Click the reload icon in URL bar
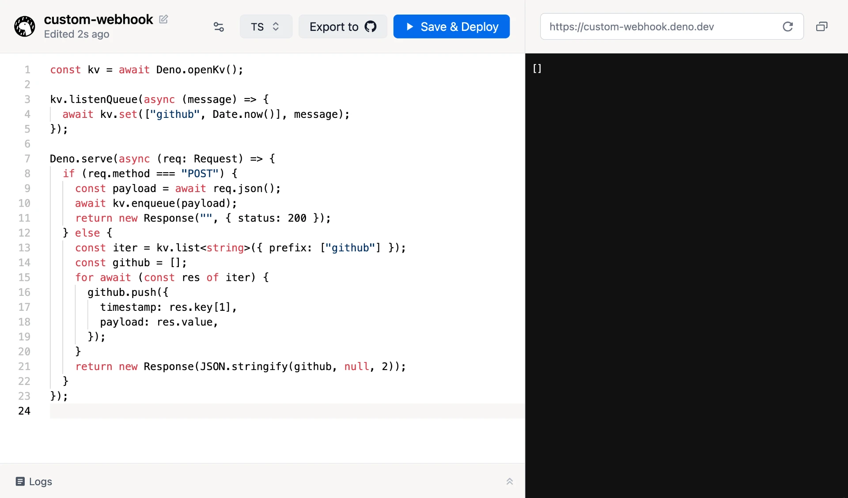848x498 pixels. coord(787,26)
